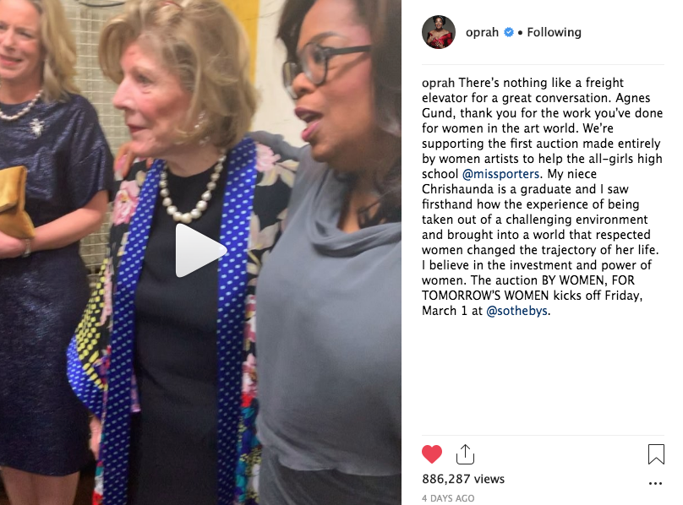Open the three-dot more options menu
The height and width of the screenshot is (505, 683).
pos(655,483)
